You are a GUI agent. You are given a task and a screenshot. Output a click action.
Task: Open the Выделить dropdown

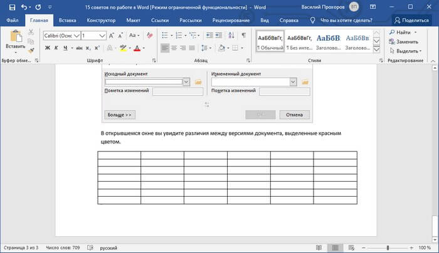[x=406, y=51]
